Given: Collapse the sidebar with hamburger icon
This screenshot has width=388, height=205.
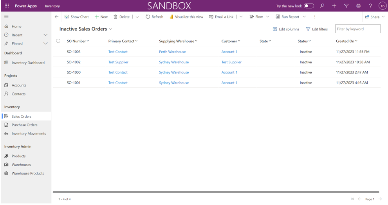Looking at the screenshot, I should [6, 17].
